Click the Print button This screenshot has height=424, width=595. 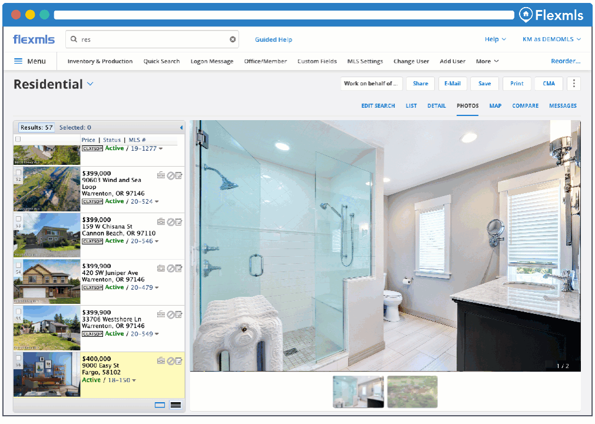point(517,84)
